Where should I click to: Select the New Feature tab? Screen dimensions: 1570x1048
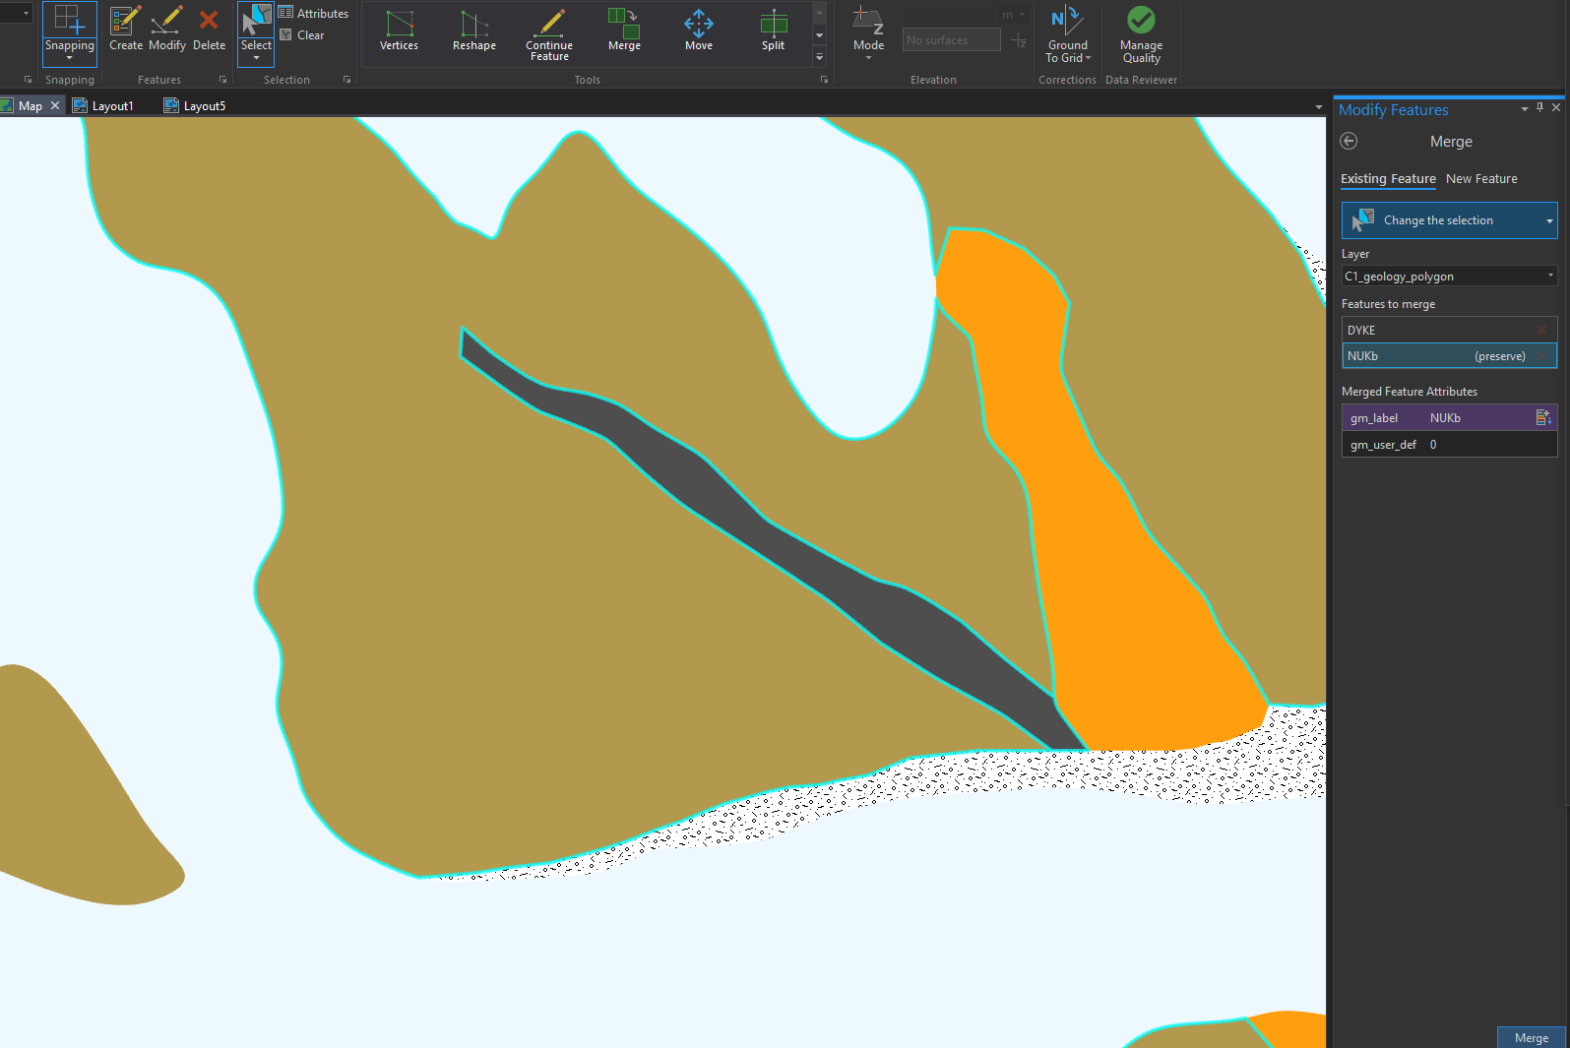pos(1481,178)
